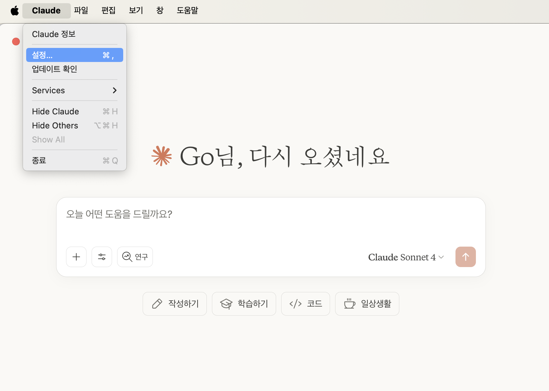The width and height of the screenshot is (549, 391).
Task: Open the 보기 menu
Action: pyautogui.click(x=136, y=11)
